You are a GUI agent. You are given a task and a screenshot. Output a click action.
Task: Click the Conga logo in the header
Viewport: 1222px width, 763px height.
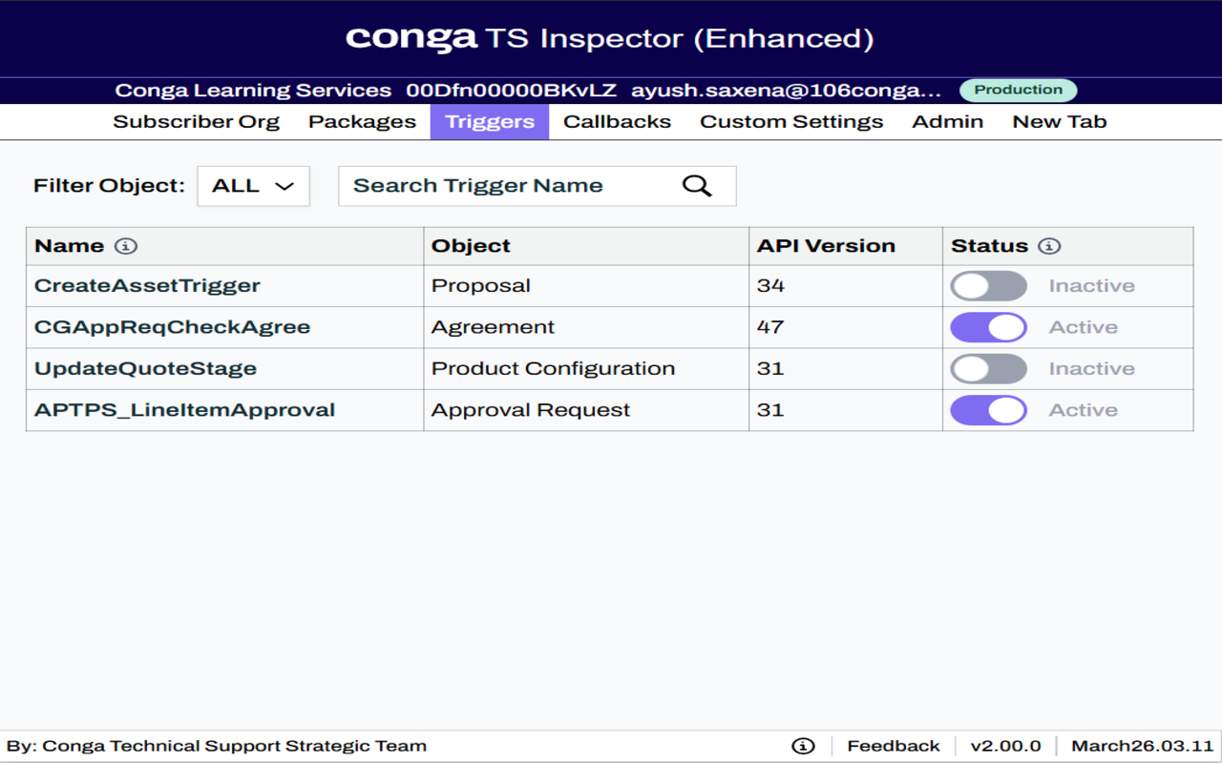click(x=411, y=38)
